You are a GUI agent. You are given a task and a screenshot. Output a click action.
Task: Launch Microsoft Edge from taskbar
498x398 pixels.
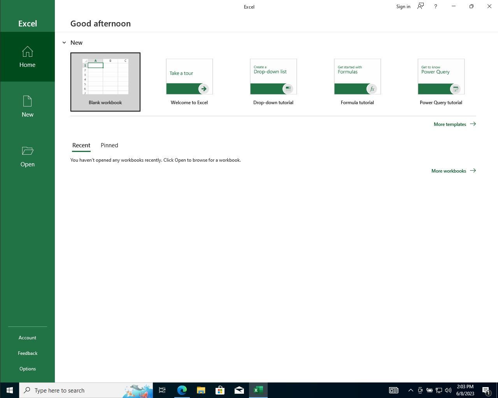[x=182, y=390]
